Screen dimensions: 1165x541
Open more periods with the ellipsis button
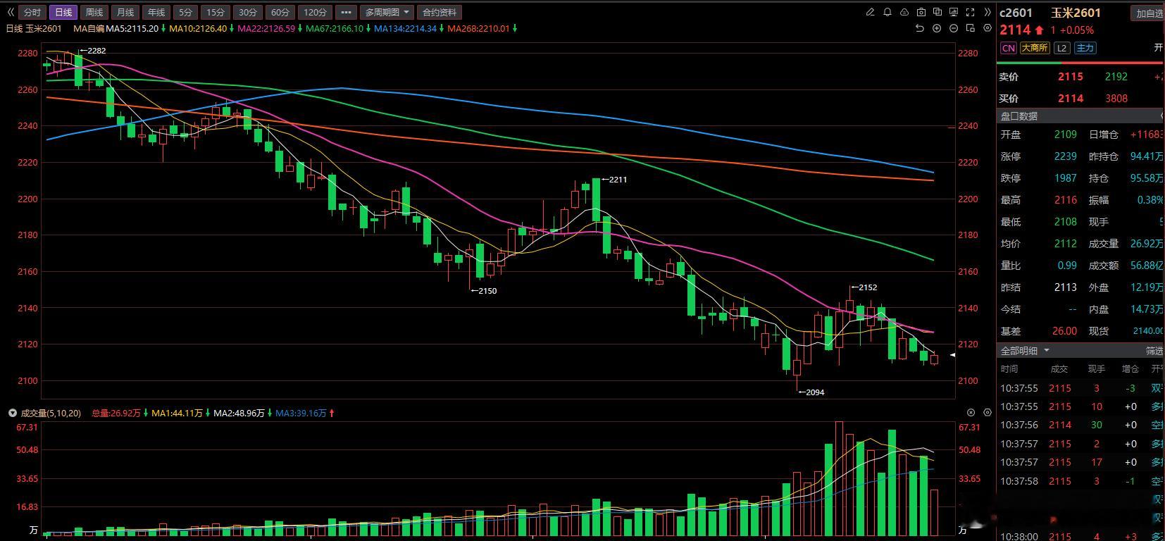(345, 12)
